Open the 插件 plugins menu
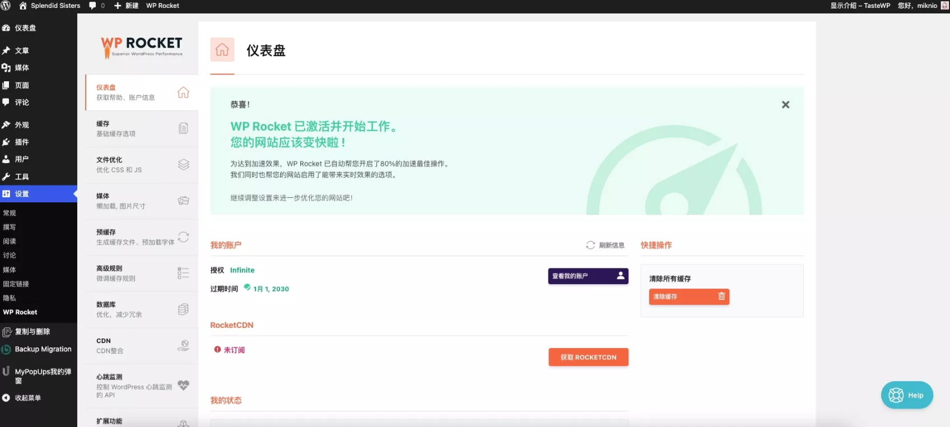The width and height of the screenshot is (950, 427). 22,142
